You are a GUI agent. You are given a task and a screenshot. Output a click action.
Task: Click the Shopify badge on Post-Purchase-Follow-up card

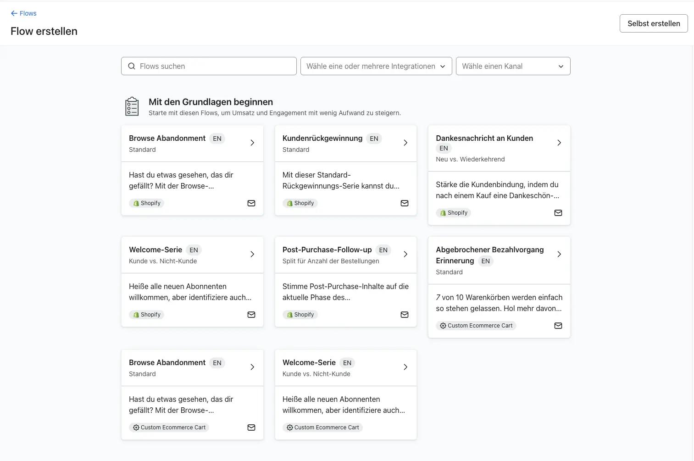click(300, 315)
